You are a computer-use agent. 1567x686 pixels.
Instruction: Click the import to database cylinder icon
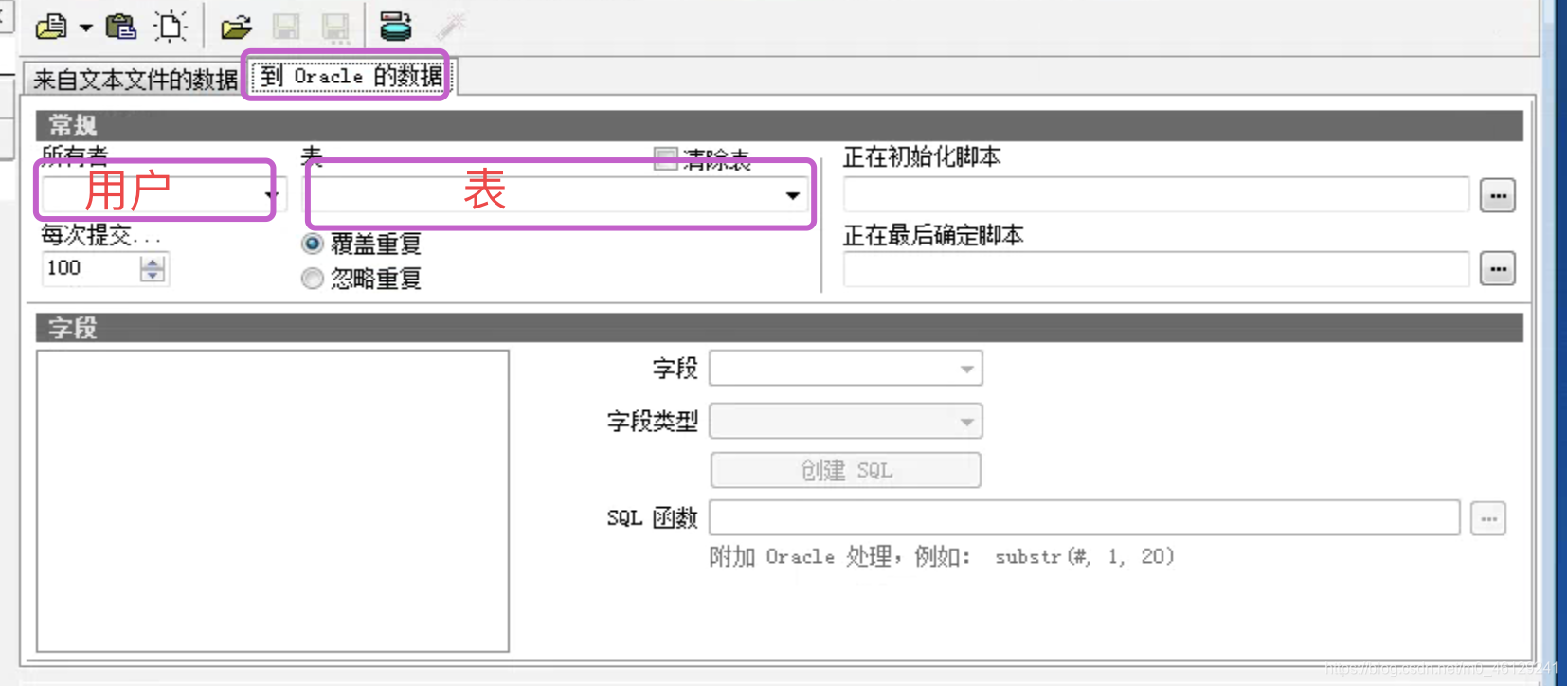395,27
